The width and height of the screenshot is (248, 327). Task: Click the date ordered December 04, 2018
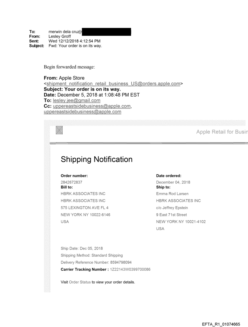pyautogui.click(x=173, y=182)
